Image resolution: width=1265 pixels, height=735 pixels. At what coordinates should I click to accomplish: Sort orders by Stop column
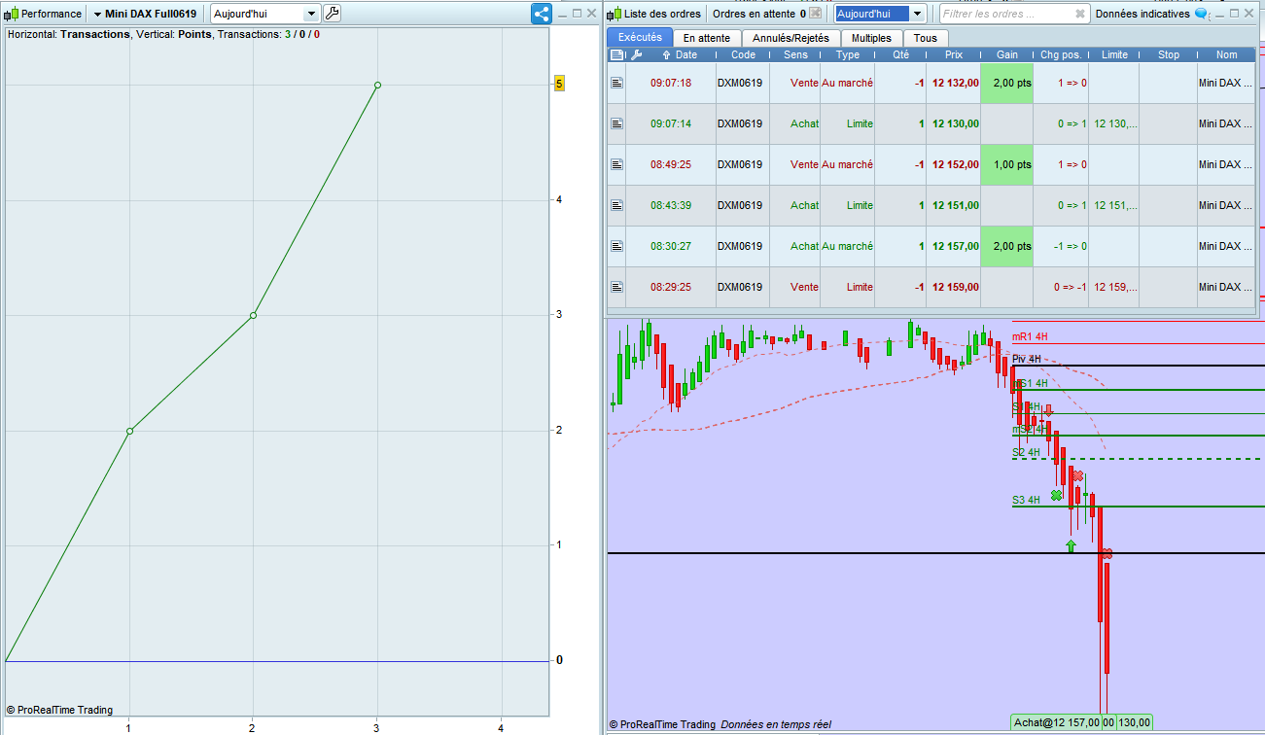1169,55
